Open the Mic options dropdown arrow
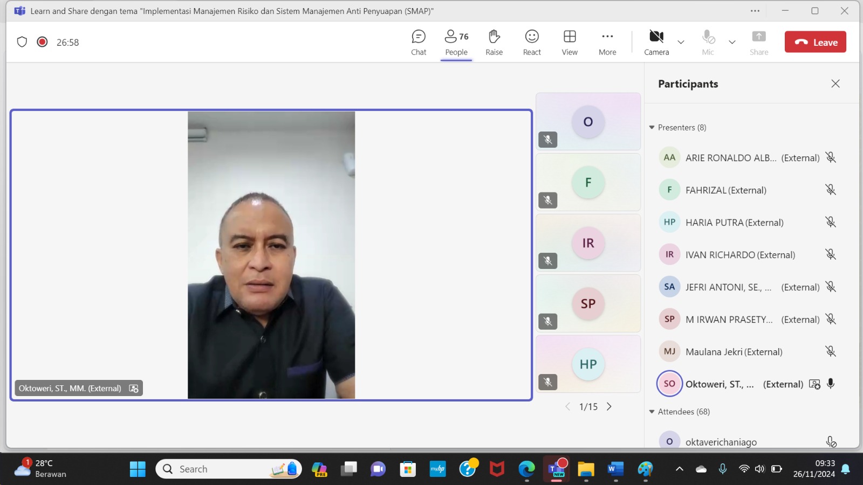 click(732, 42)
